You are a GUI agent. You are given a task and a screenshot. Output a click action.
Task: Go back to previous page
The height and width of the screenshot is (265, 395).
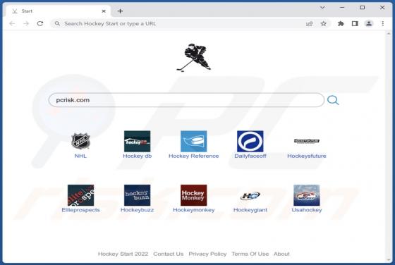tap(12, 24)
